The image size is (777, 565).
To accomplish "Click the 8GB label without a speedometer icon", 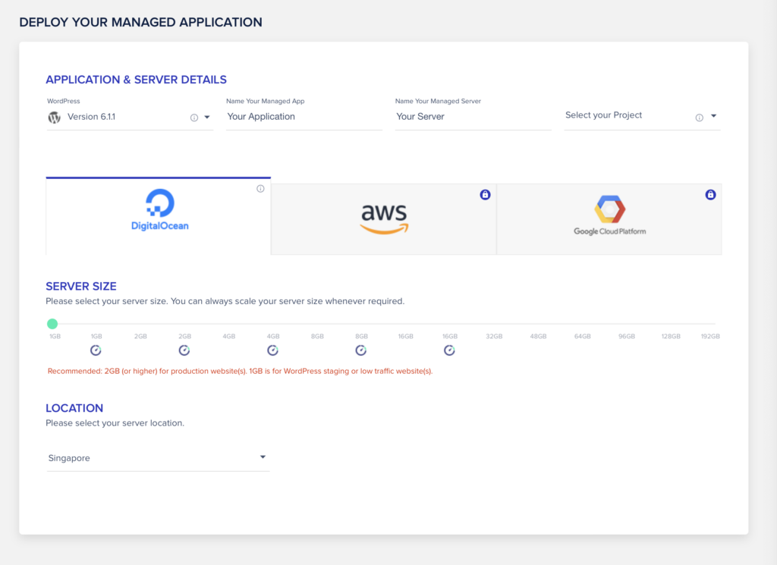I will click(x=317, y=336).
